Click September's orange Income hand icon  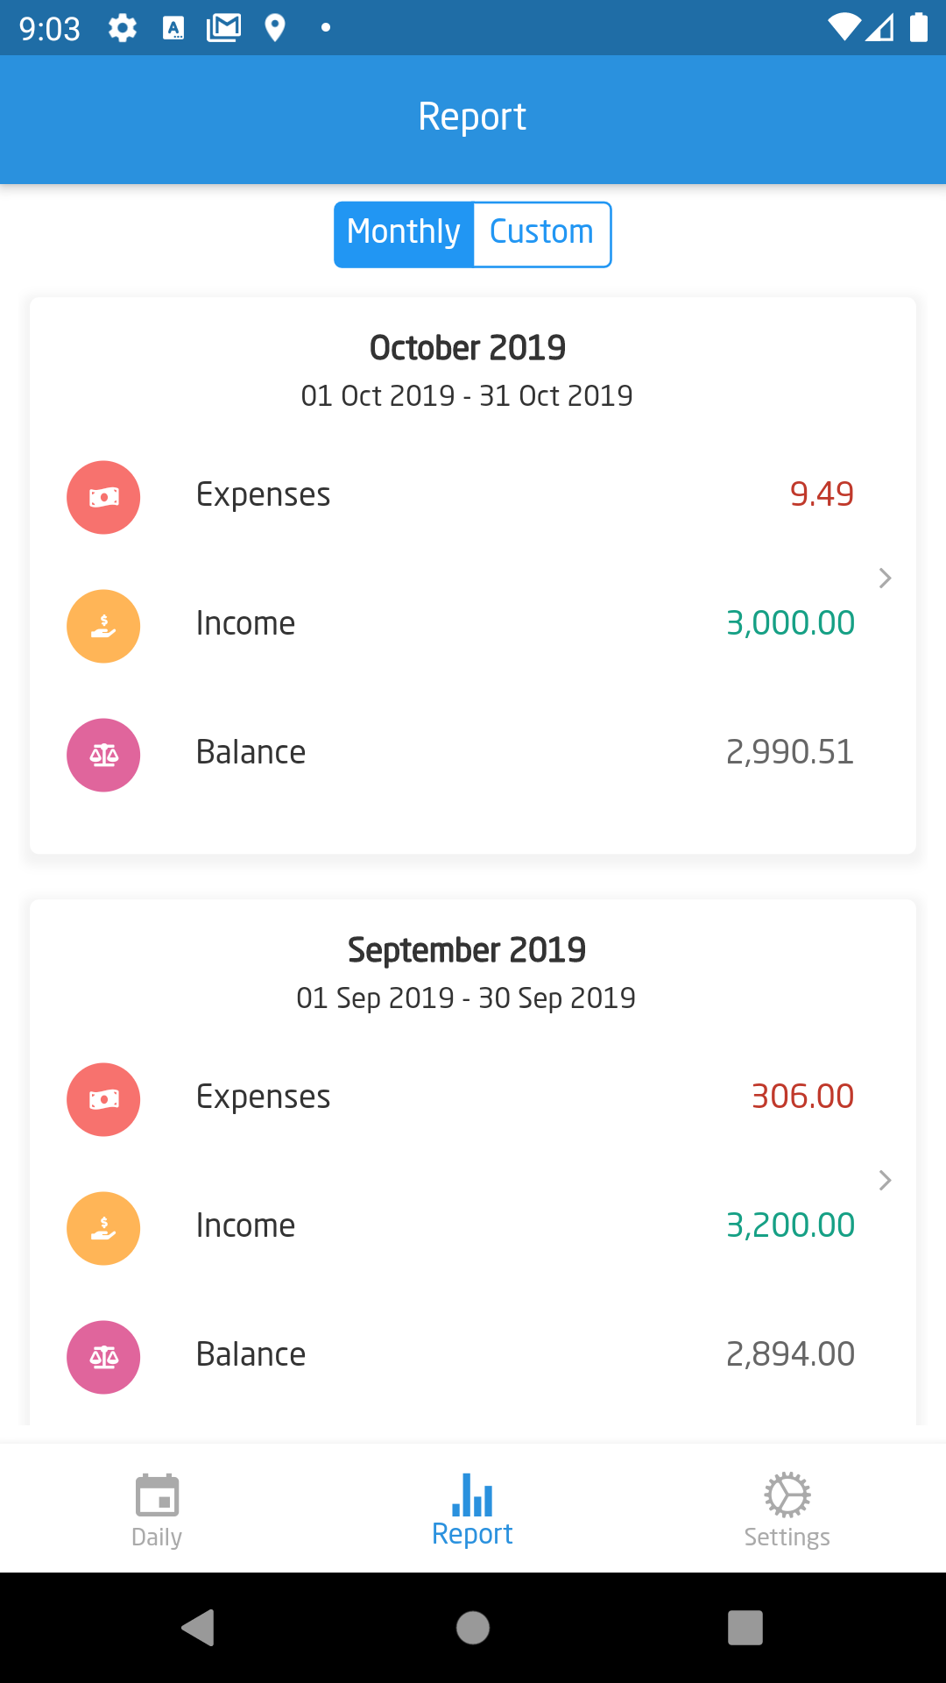tap(103, 1228)
